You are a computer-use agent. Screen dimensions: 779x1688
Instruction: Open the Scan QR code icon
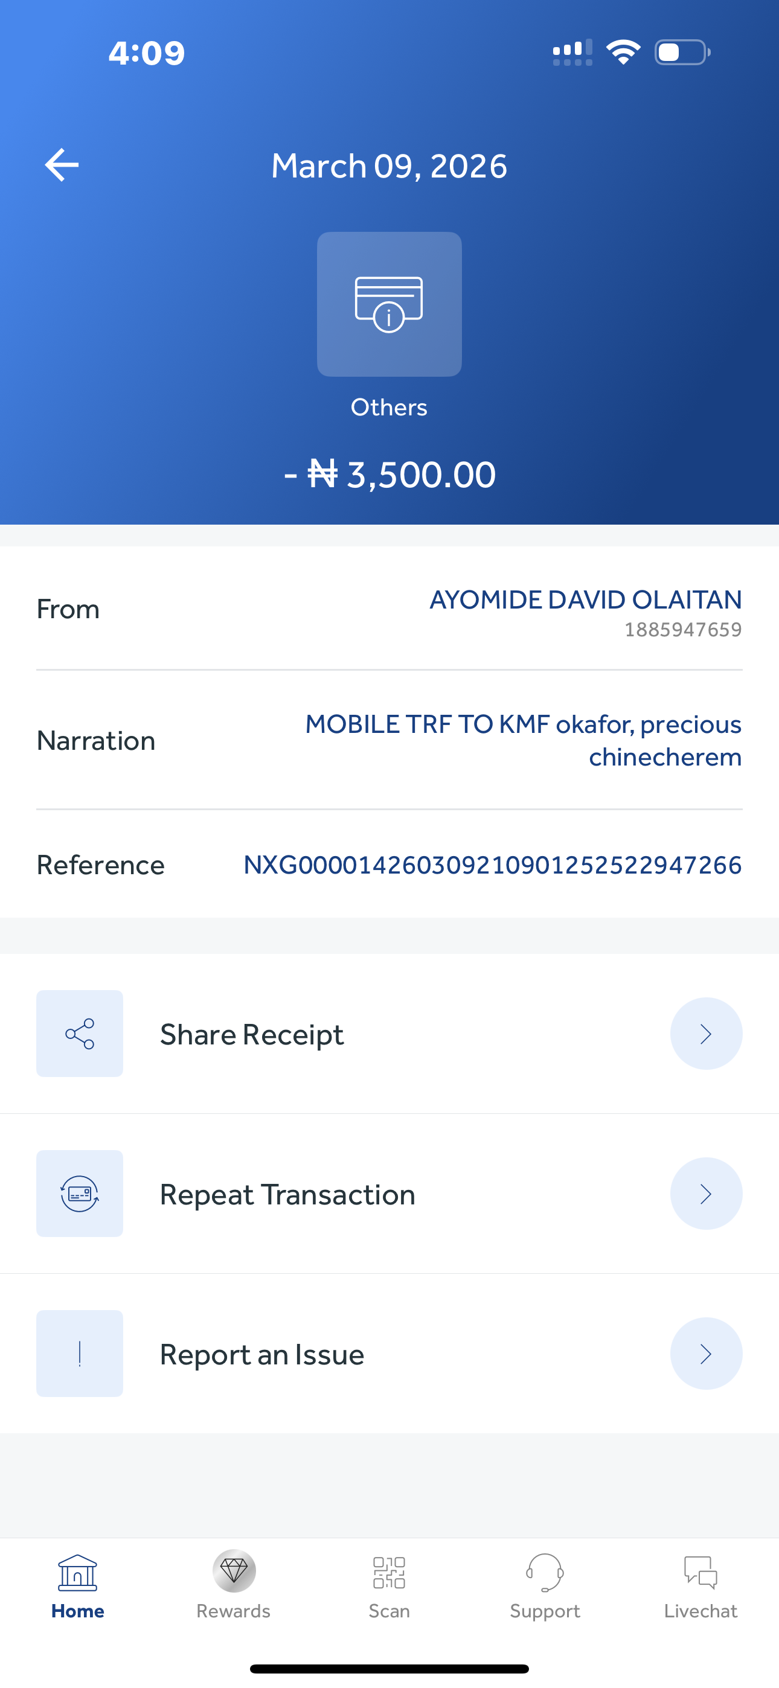tap(389, 1573)
